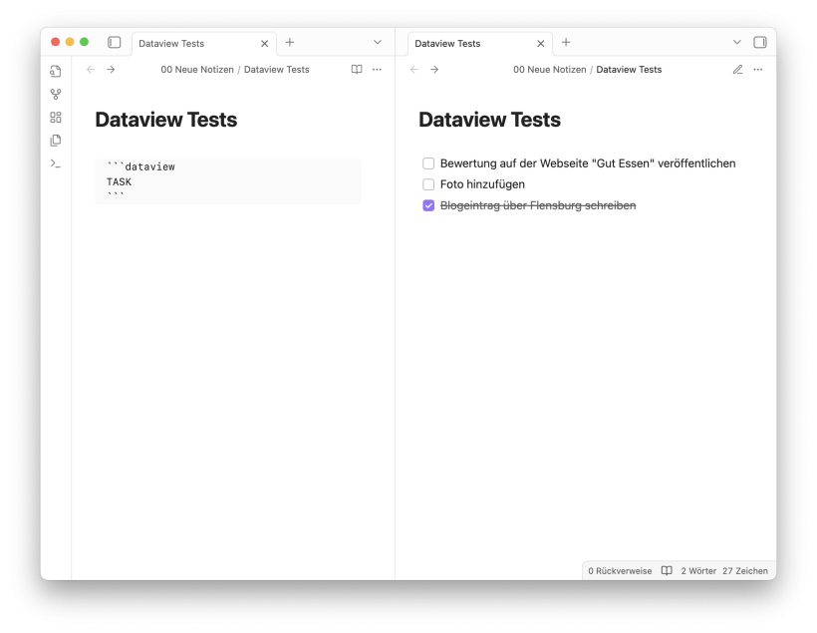Open graph view from ribbon
Screen dimensions: 817x633
pos(56,94)
